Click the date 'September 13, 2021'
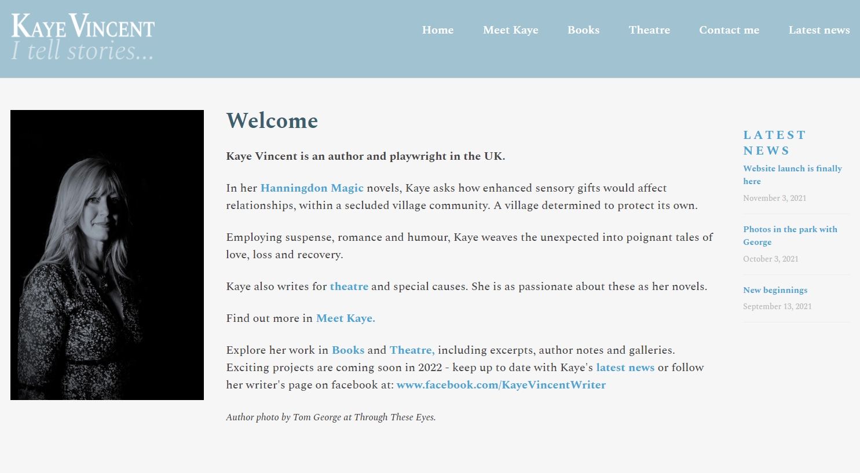Image resolution: width=860 pixels, height=473 pixels. (x=777, y=306)
